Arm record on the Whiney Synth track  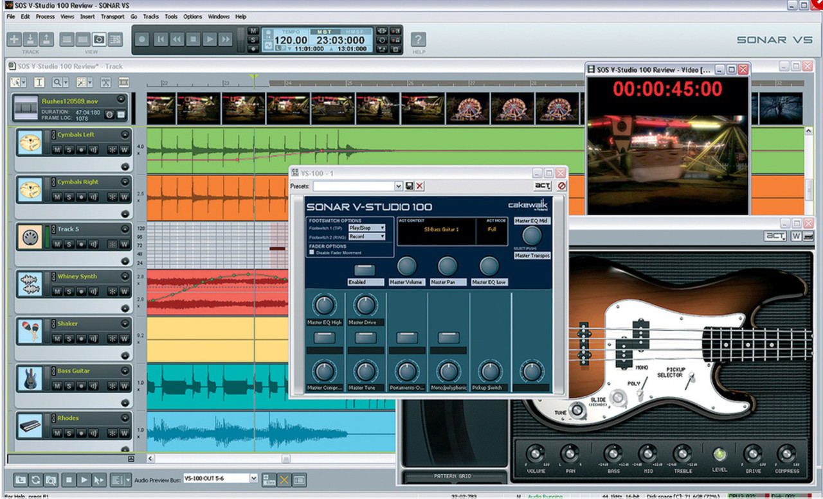coord(80,291)
